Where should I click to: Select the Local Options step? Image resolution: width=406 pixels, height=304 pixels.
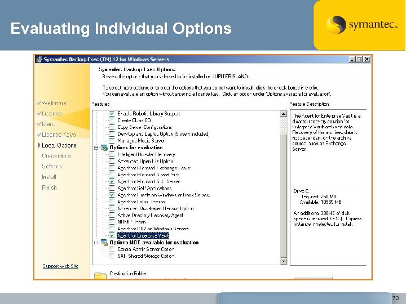tap(59, 145)
